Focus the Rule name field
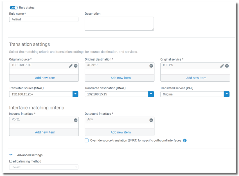Viewport: 239px width, 176px height. pyautogui.click(x=44, y=19)
